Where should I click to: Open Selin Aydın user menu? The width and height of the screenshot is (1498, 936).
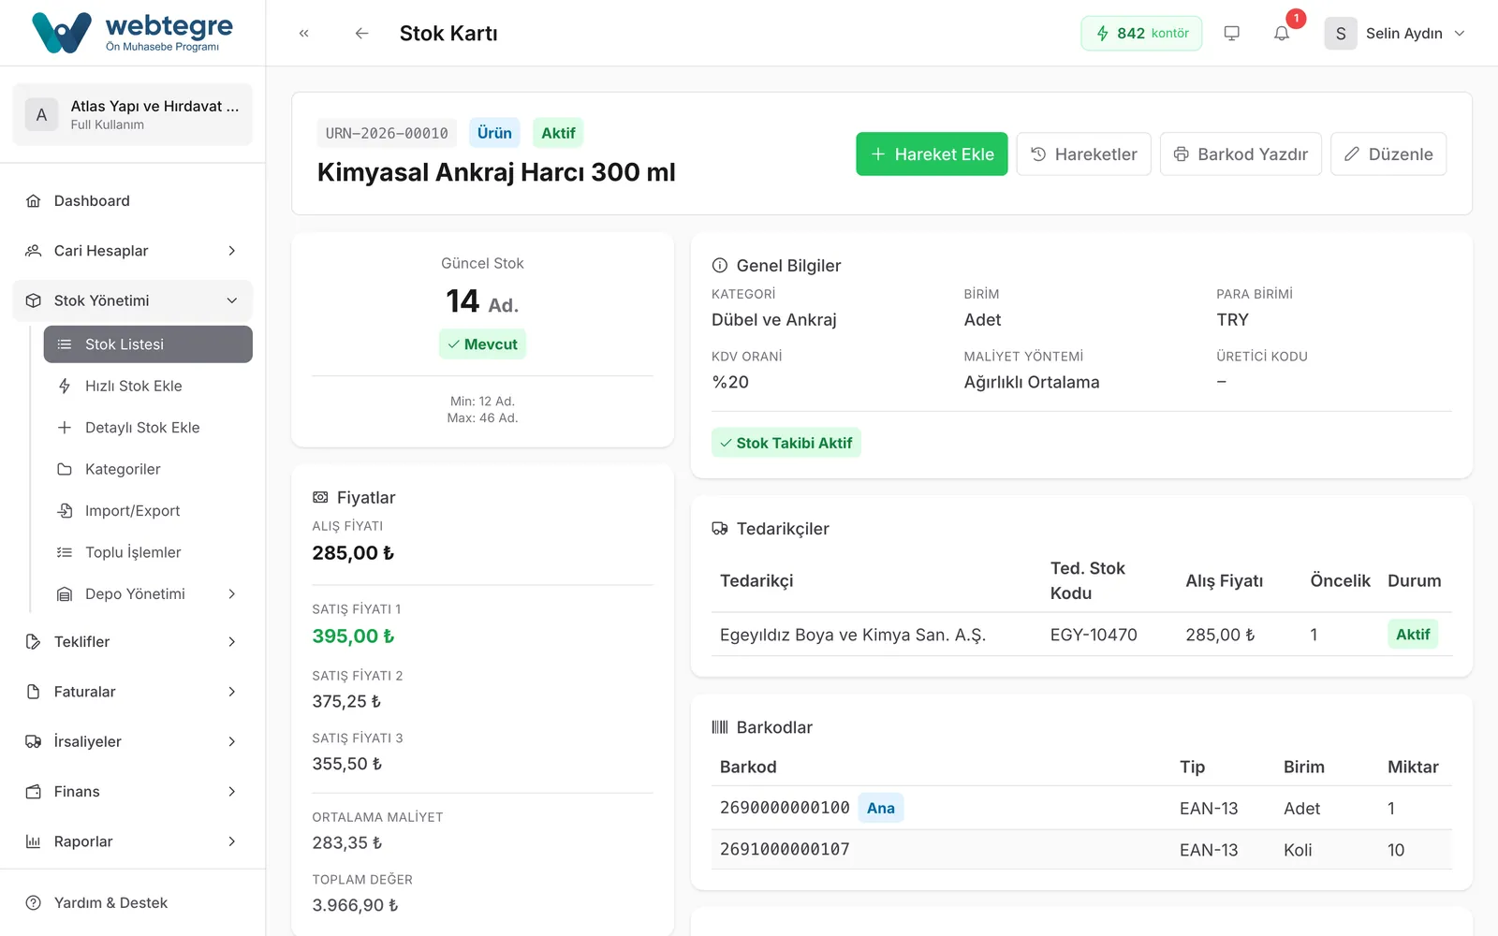pyautogui.click(x=1395, y=34)
